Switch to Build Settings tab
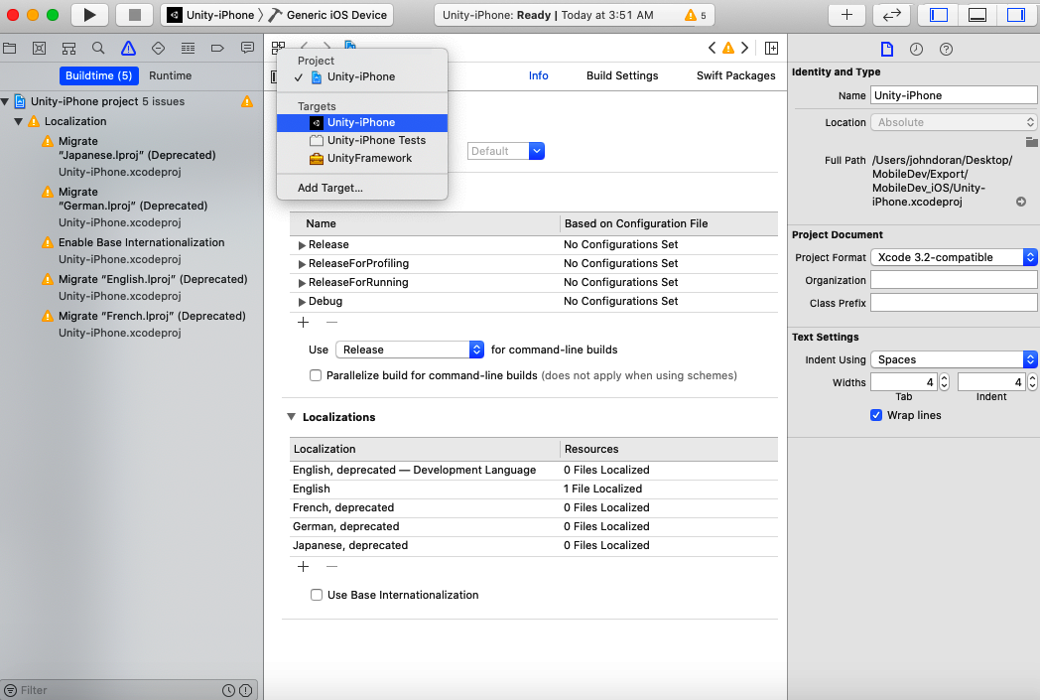 point(622,75)
